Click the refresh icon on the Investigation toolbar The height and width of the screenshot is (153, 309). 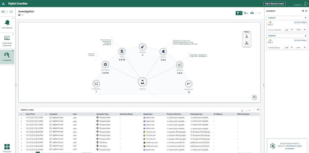(245, 13)
